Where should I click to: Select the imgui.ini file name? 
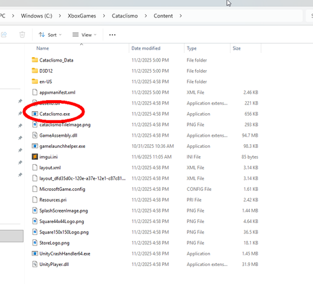coord(48,157)
